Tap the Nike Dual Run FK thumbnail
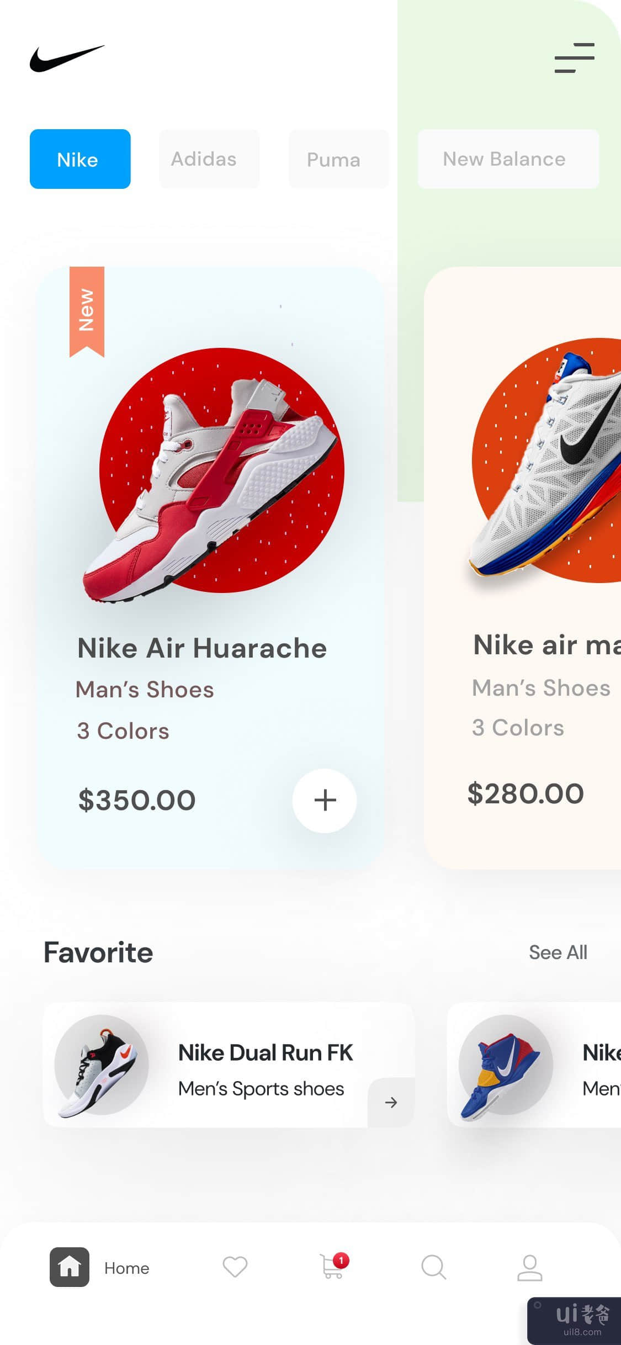 click(101, 1065)
